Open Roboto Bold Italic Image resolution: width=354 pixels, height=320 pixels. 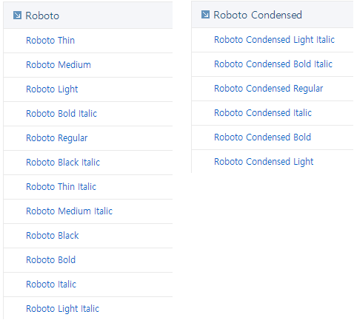61,114
